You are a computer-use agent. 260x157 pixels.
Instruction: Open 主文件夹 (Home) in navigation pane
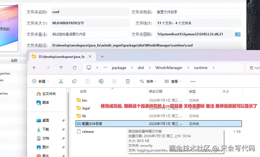coord(46,94)
